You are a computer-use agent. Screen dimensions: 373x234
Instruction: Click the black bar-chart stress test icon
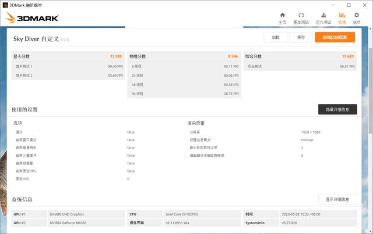tap(323, 15)
